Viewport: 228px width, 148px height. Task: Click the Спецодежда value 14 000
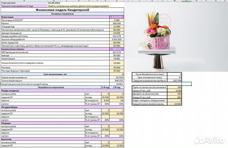(117, 27)
